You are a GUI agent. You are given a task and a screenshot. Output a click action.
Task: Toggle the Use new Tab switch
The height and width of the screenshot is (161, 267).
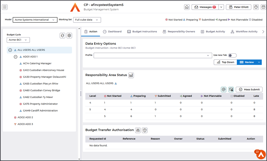[232, 55]
